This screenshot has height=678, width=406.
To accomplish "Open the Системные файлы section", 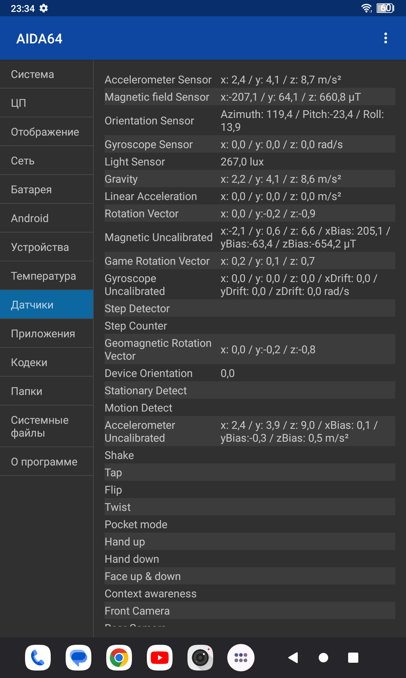I will pyautogui.click(x=47, y=426).
